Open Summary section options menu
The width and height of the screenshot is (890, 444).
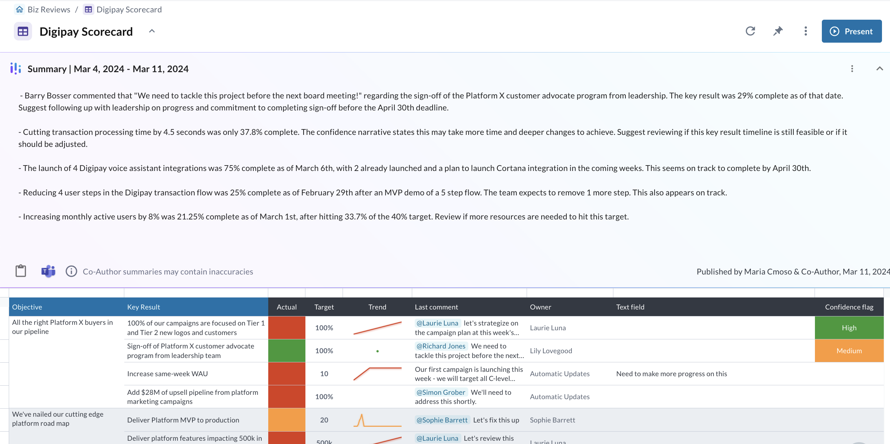852,69
